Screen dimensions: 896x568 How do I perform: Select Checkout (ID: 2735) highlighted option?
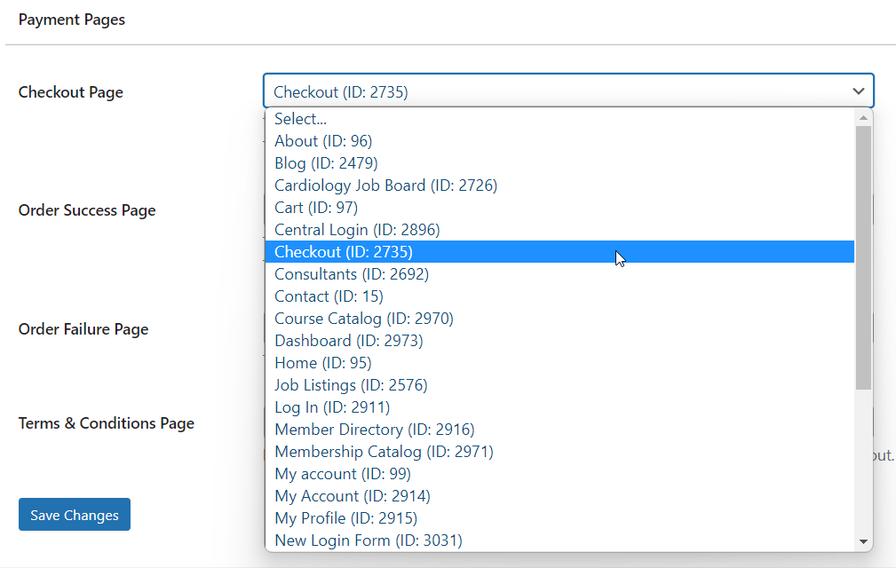click(x=559, y=252)
